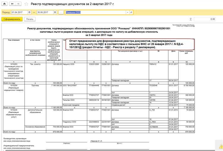Viewport: 223px width, 151px height.
Task: Open period selection ellipsis button
Action: coord(61,12)
